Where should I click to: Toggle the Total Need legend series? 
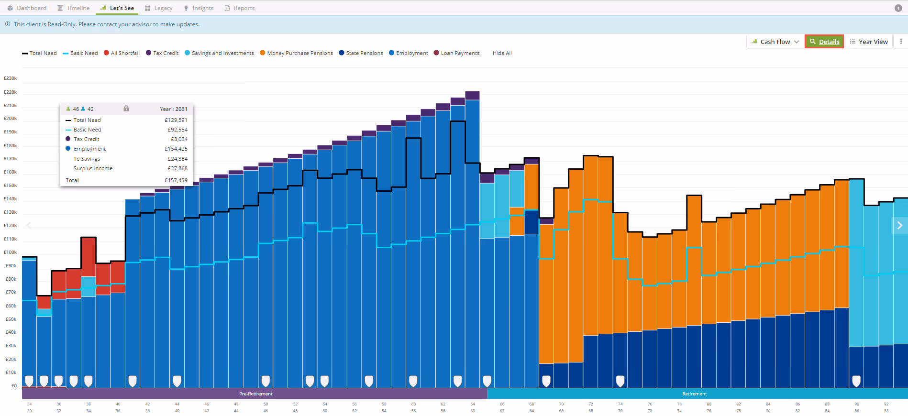tap(39, 53)
